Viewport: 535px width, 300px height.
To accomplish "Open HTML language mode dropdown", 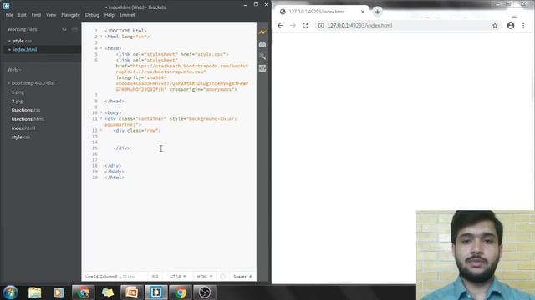I will (204, 277).
